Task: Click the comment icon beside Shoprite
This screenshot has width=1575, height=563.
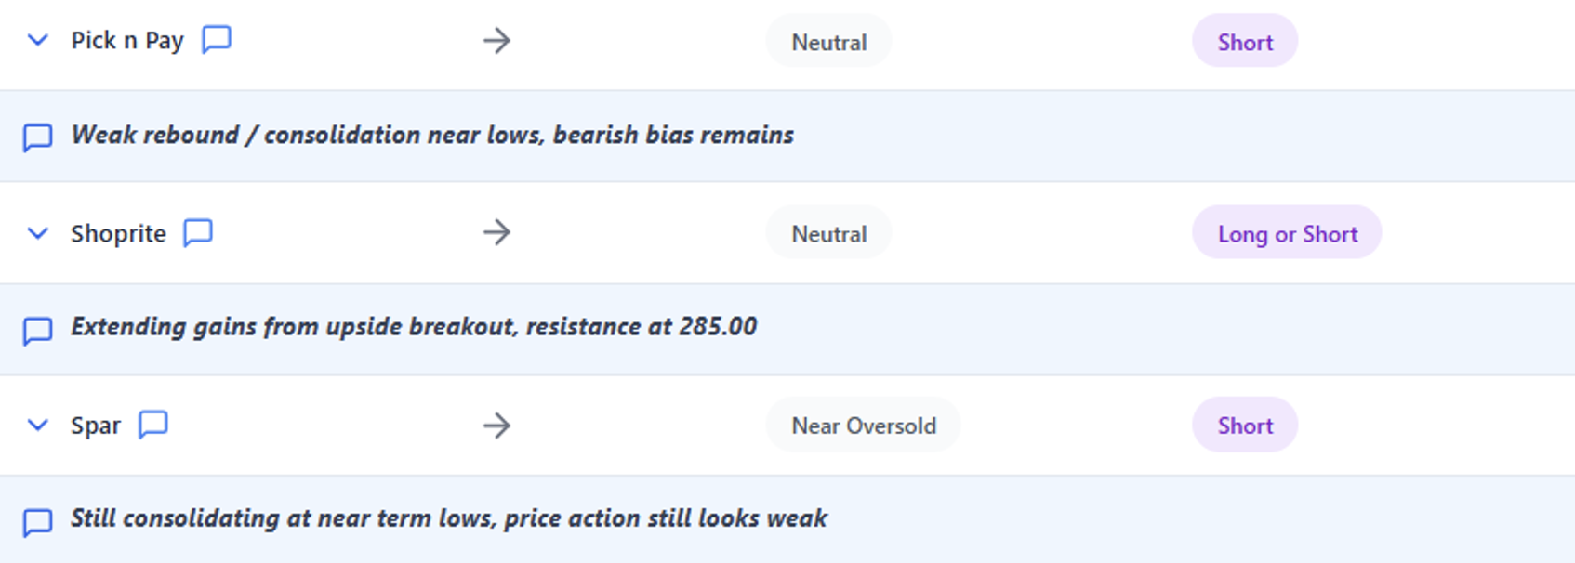Action: (198, 232)
